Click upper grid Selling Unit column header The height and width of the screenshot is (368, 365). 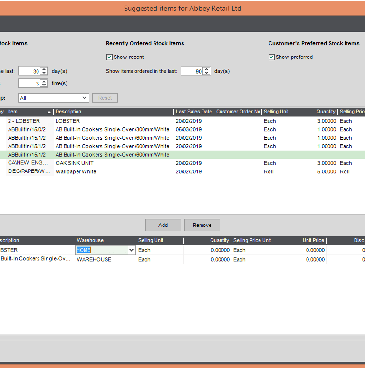[x=282, y=112]
